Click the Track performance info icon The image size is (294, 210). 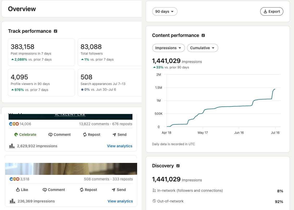click(x=55, y=31)
